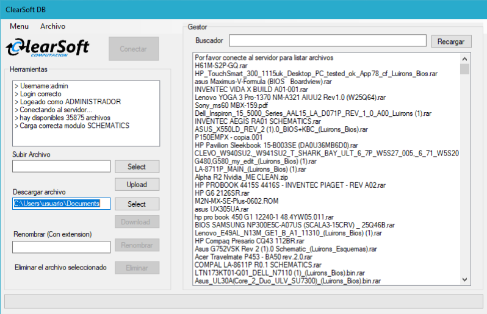Screen dimensions: 487x314
Task: Select BIOS SAMSUNG NP300E5C-A07US file
Action: tap(295, 225)
